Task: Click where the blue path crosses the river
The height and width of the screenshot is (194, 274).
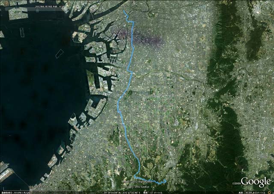Action: [x=132, y=73]
